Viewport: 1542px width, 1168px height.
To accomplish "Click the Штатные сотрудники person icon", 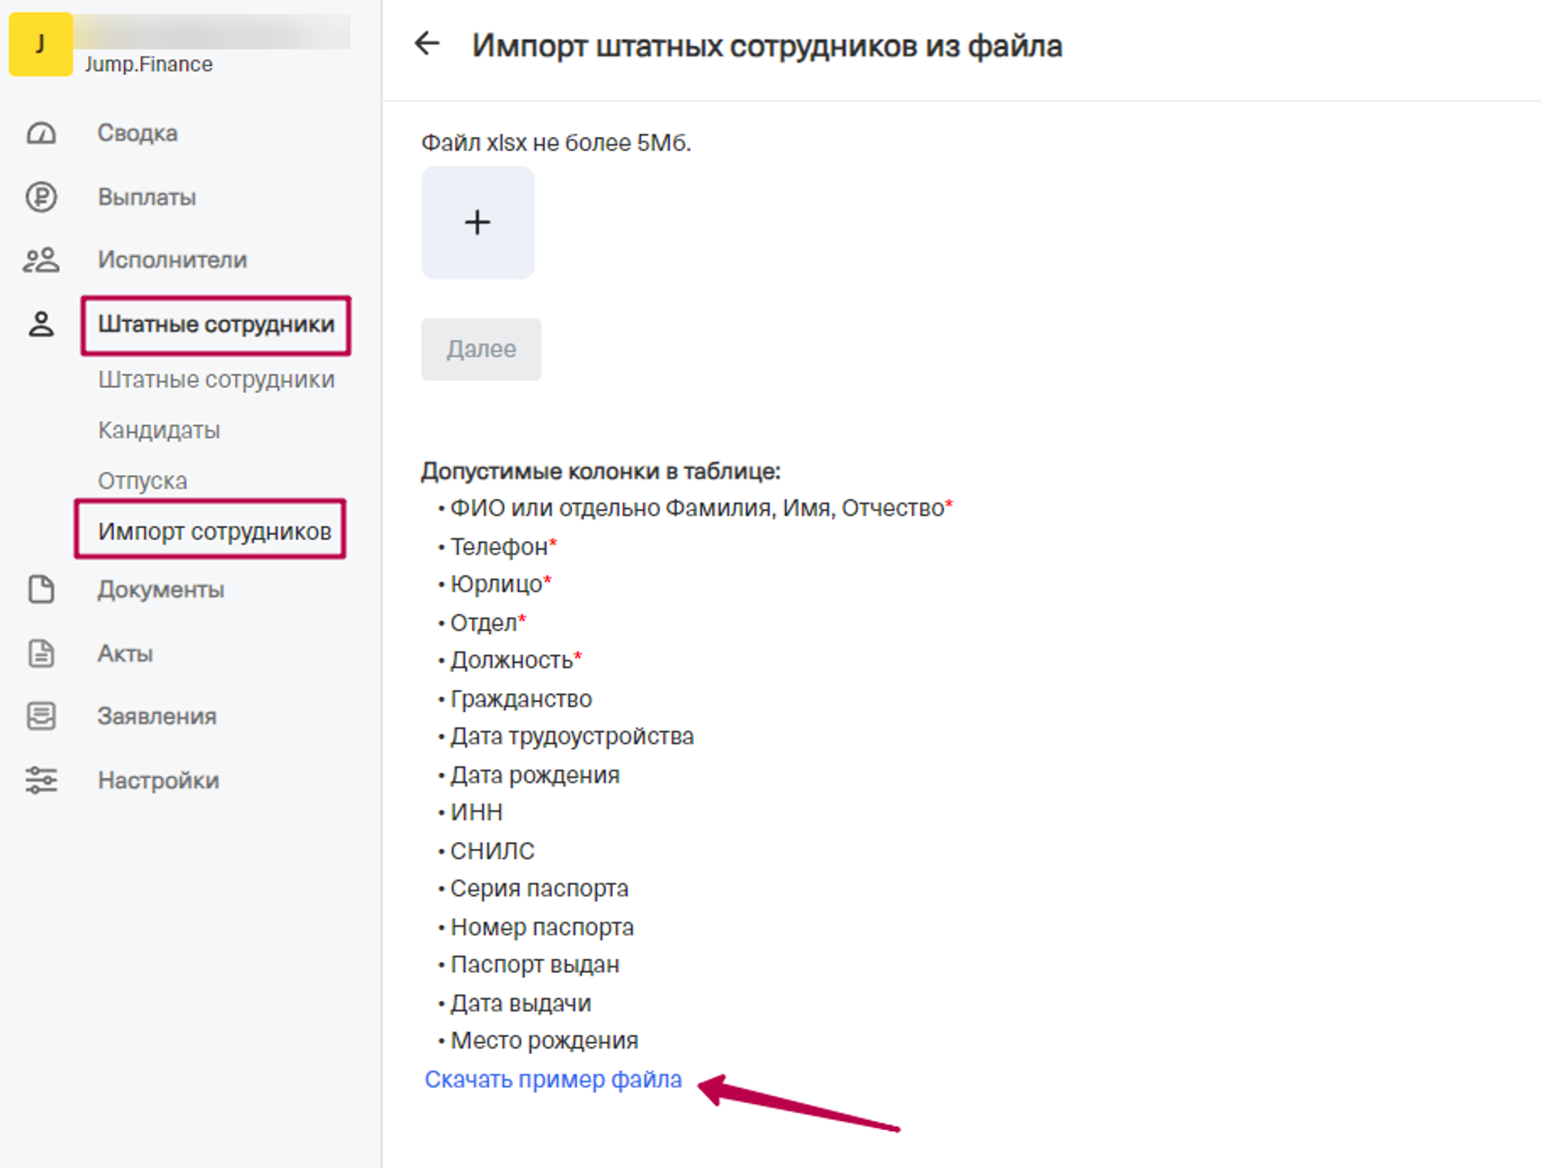I will [x=41, y=324].
